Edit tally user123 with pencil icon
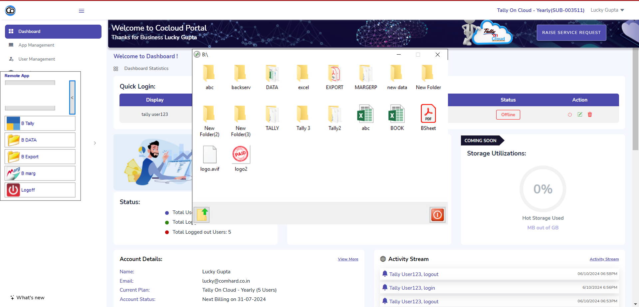The width and height of the screenshot is (639, 307). coord(580,115)
